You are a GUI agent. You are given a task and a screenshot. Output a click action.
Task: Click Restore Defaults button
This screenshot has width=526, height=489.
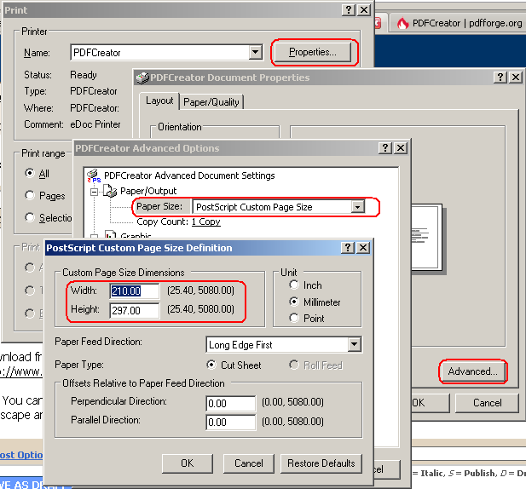tap(321, 463)
